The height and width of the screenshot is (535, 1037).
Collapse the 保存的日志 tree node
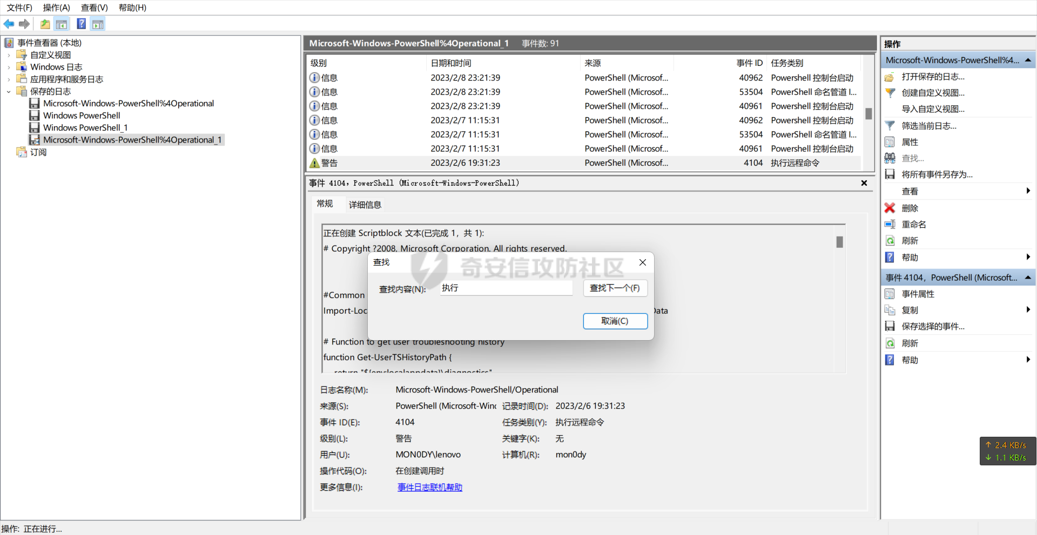pos(9,92)
